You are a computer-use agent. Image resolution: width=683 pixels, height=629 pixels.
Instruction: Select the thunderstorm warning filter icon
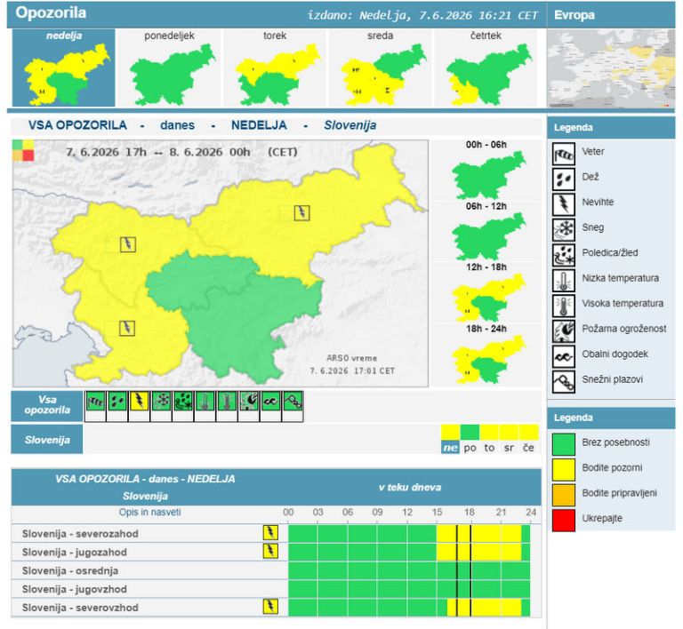click(139, 401)
